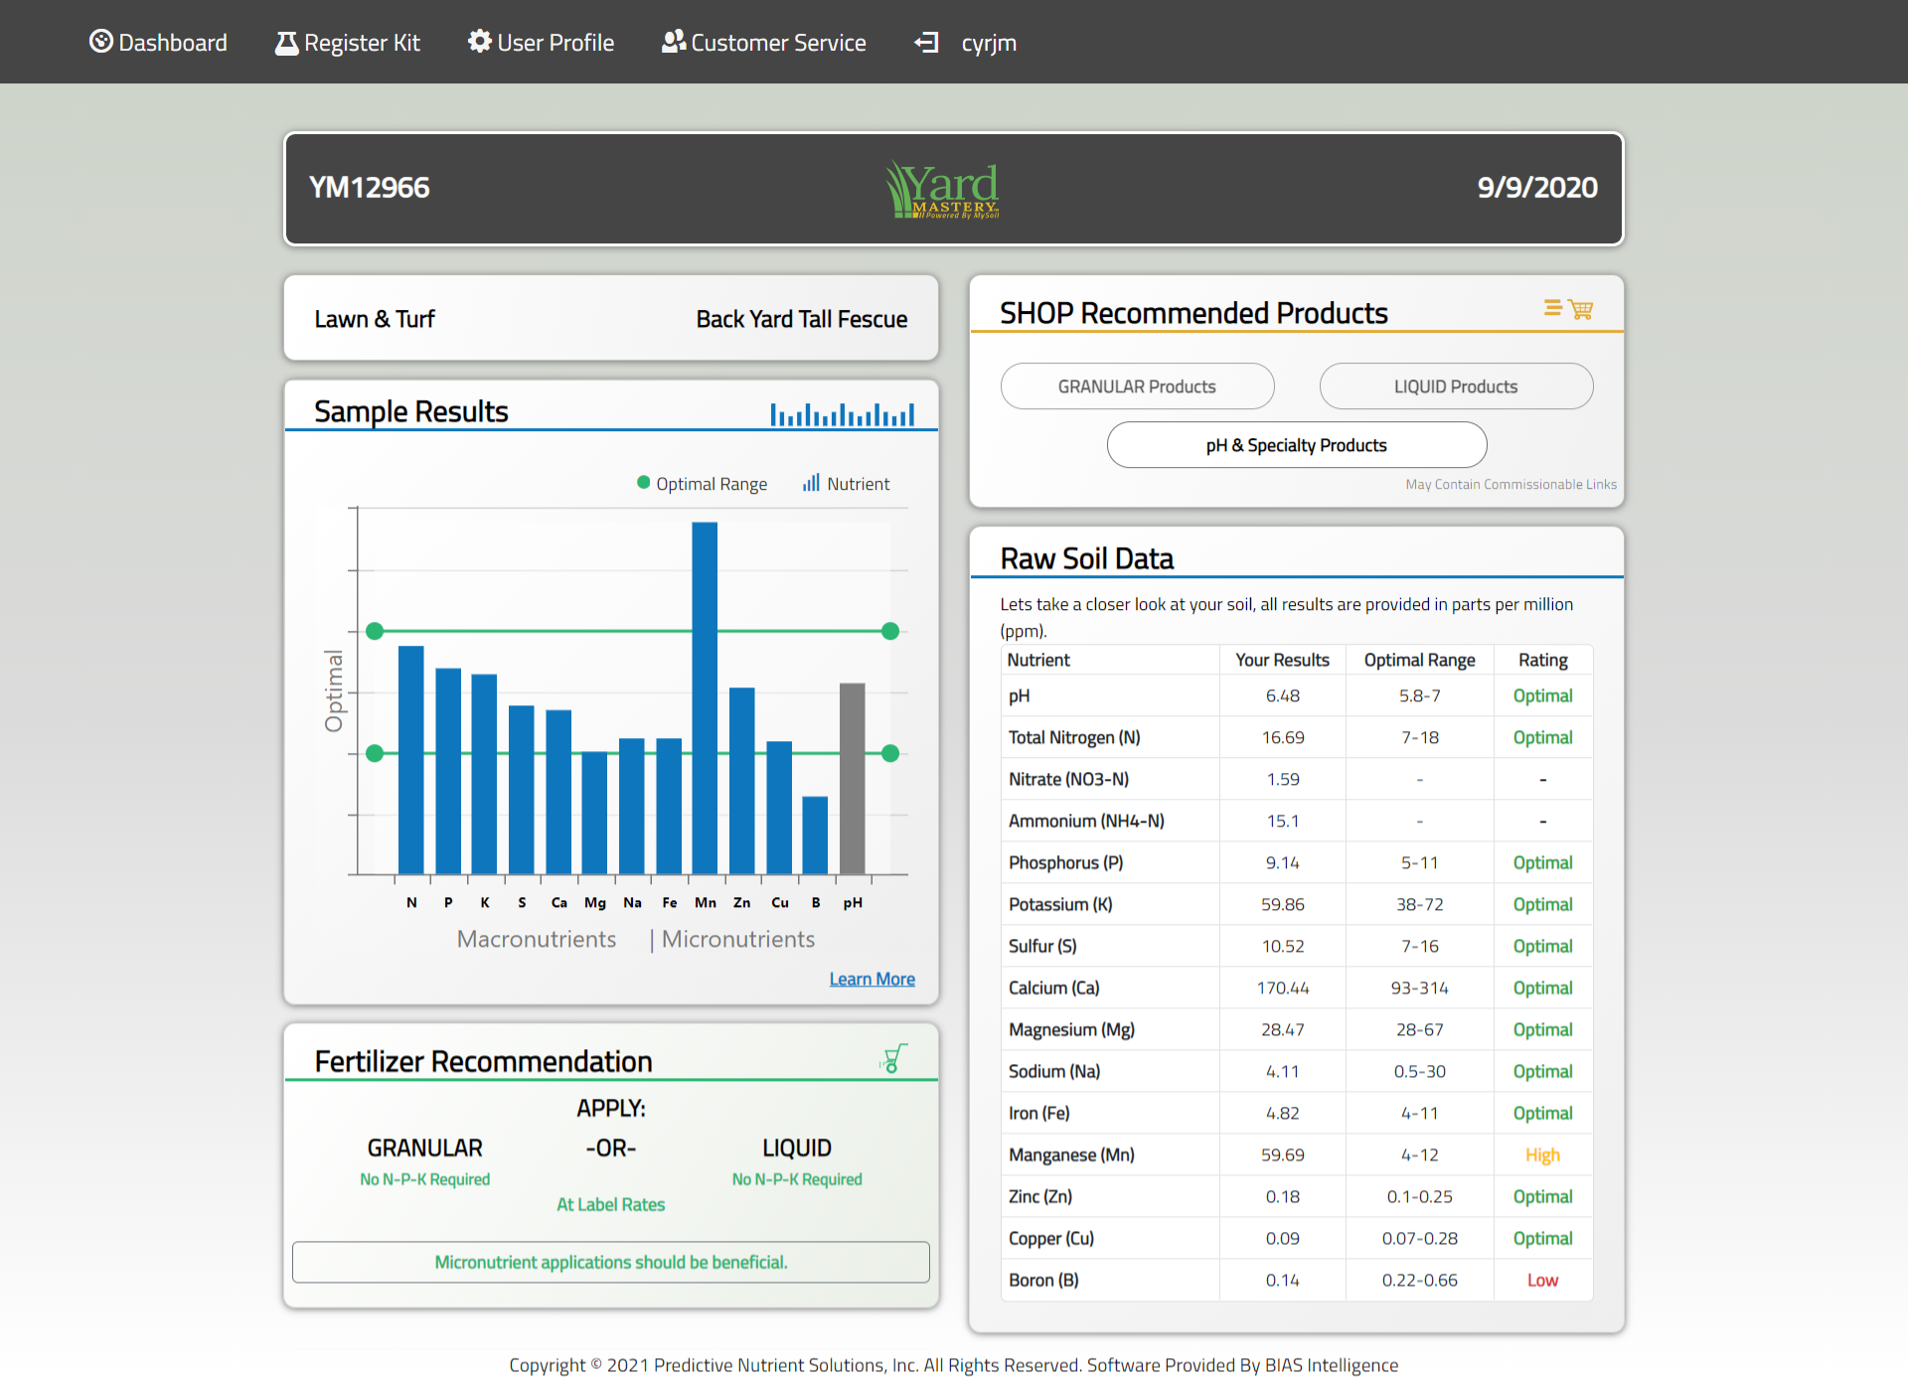Click the gray pH bar in chart
This screenshot has height=1378, width=1908.
click(852, 777)
